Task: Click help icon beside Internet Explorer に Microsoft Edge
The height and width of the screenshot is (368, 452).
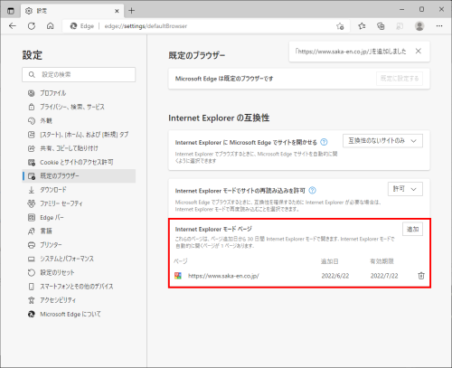Action: (x=324, y=142)
